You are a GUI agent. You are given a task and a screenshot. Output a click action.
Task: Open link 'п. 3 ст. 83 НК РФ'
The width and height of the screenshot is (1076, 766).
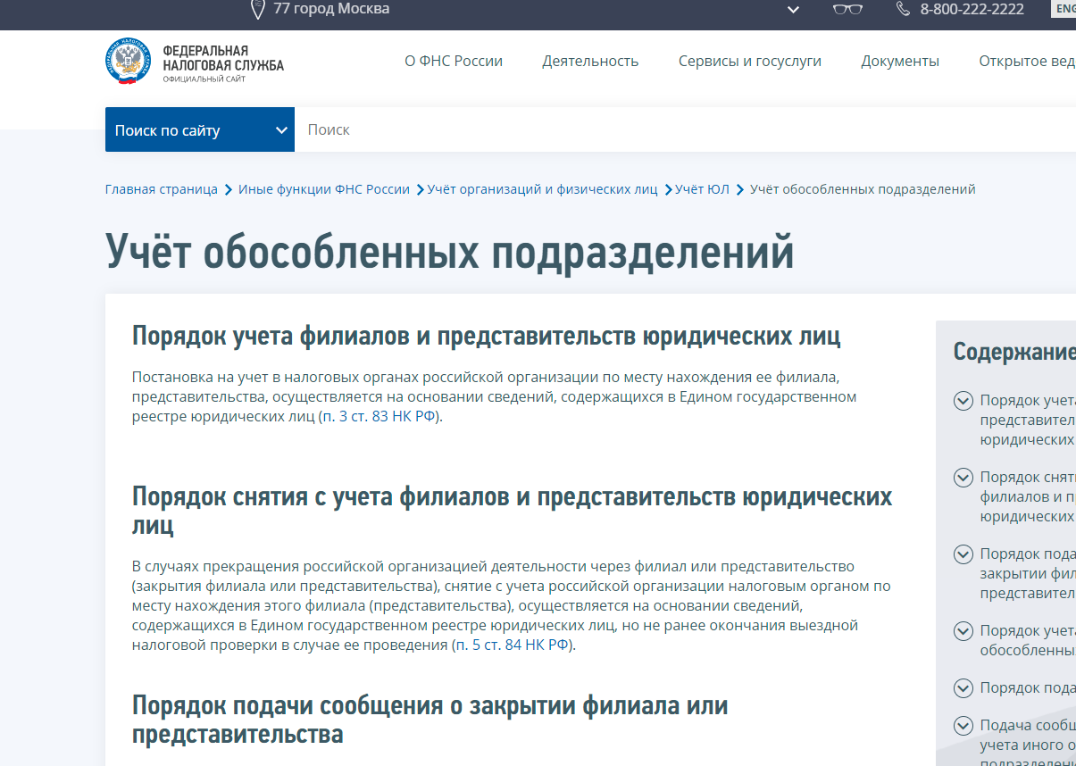380,417
